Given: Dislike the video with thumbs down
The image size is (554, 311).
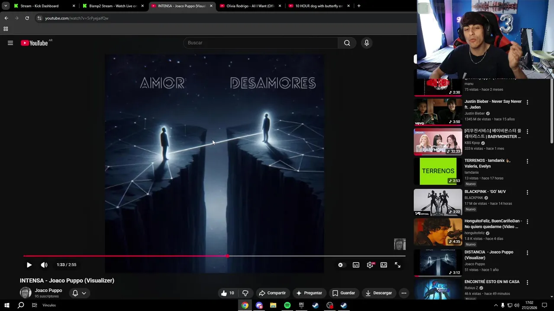Looking at the screenshot, I should 245,293.
